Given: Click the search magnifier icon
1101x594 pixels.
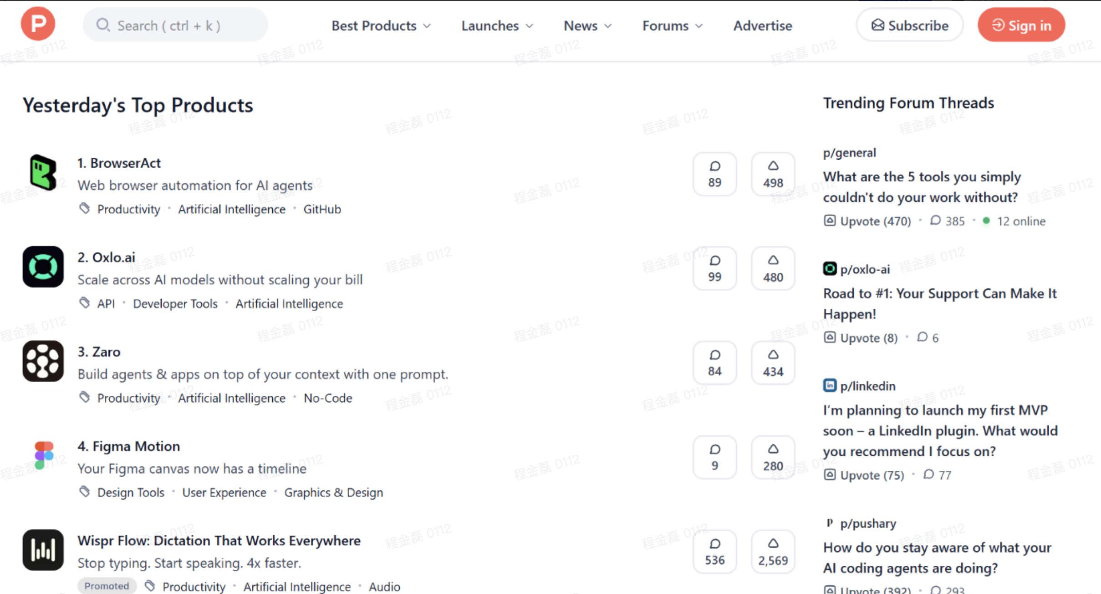Looking at the screenshot, I should pos(103,25).
